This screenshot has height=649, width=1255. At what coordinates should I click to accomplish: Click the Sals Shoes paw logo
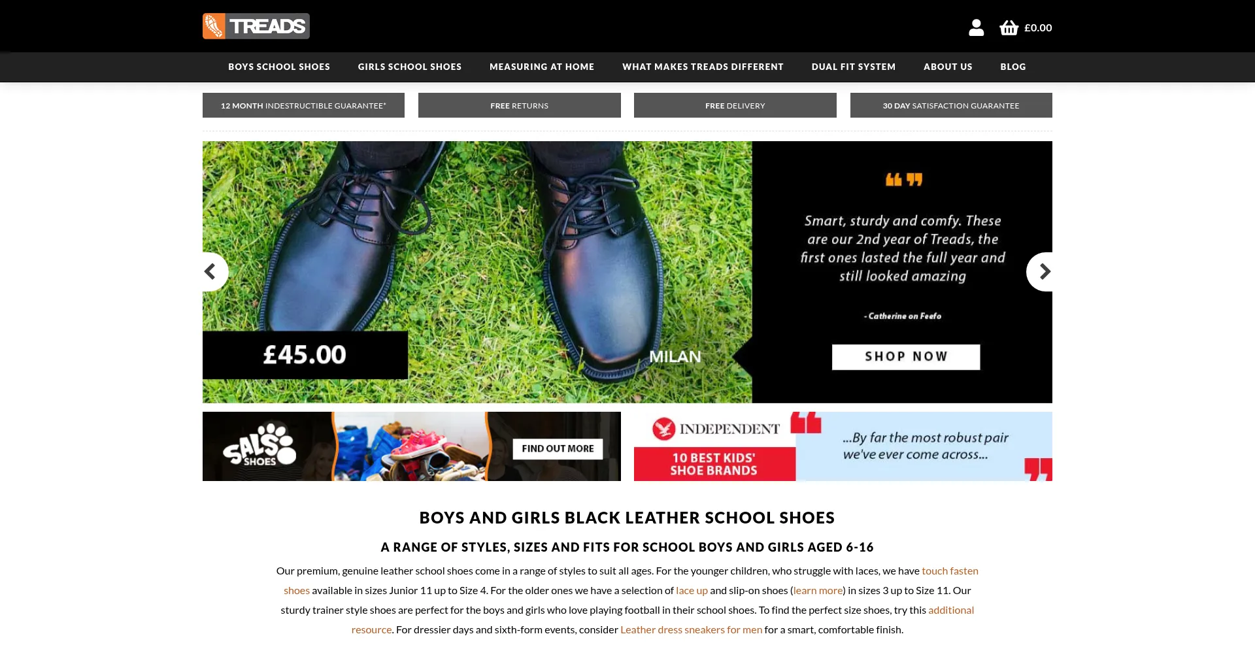click(259, 445)
